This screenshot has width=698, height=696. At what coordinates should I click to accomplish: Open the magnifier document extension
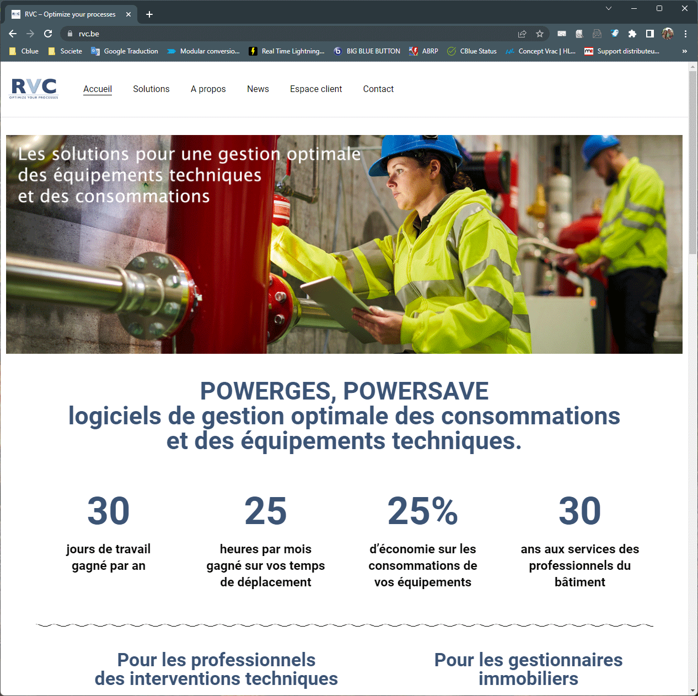[579, 34]
